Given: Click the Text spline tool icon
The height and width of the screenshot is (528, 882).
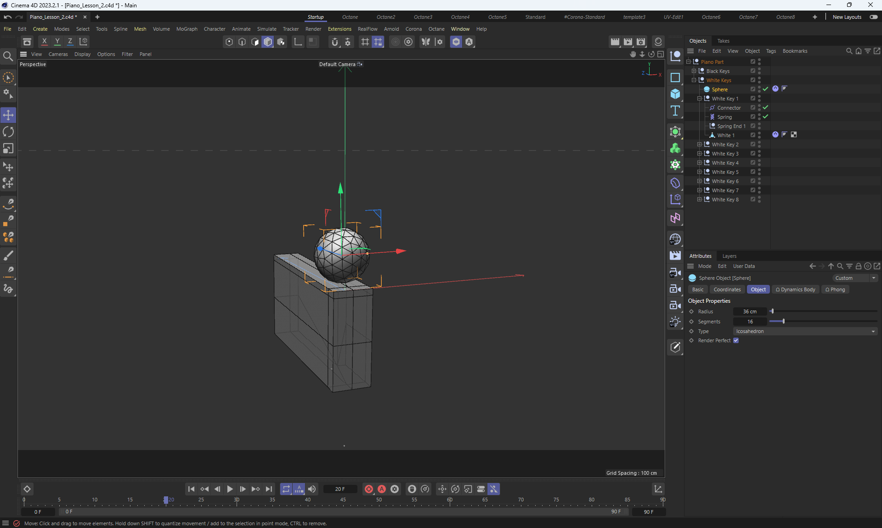Looking at the screenshot, I should (675, 111).
